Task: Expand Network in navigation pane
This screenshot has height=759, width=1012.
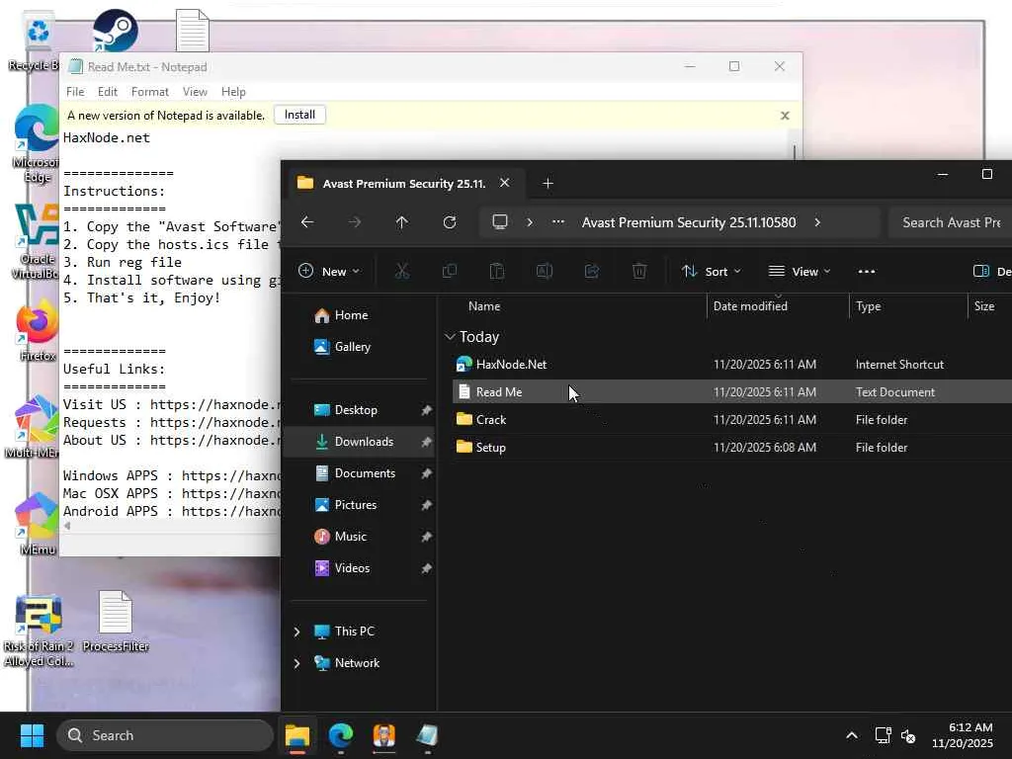Action: tap(296, 663)
